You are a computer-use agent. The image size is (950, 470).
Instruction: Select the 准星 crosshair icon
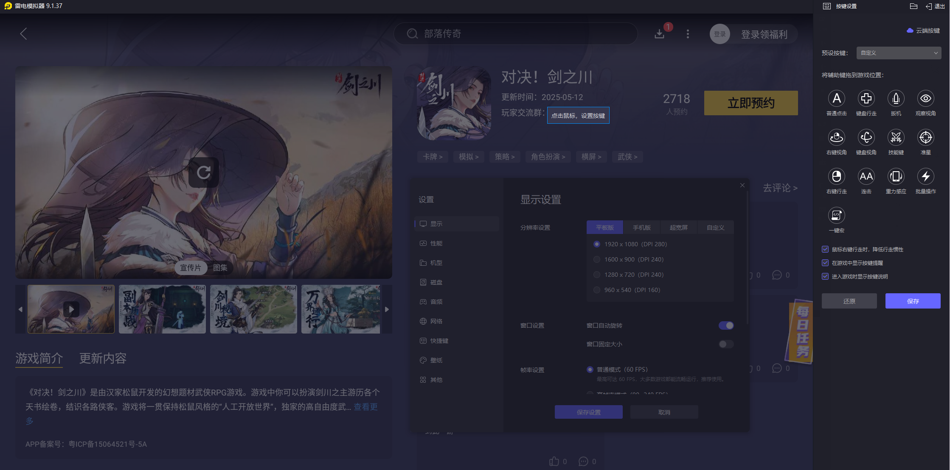point(925,138)
